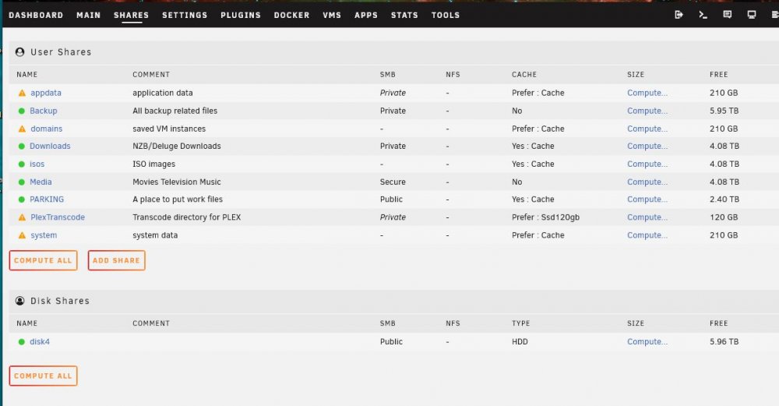
Task: Compute size for the Backup share
Action: click(x=647, y=111)
